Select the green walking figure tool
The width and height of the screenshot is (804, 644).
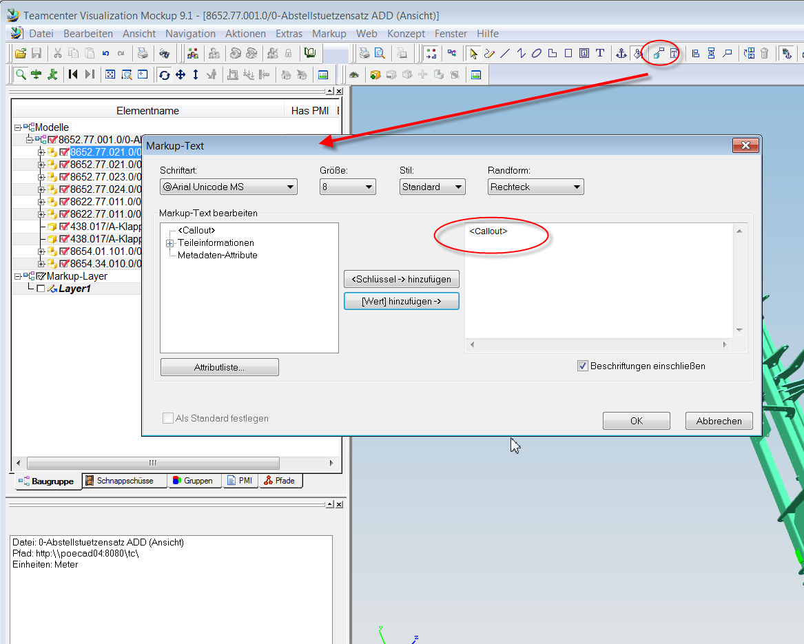52,75
